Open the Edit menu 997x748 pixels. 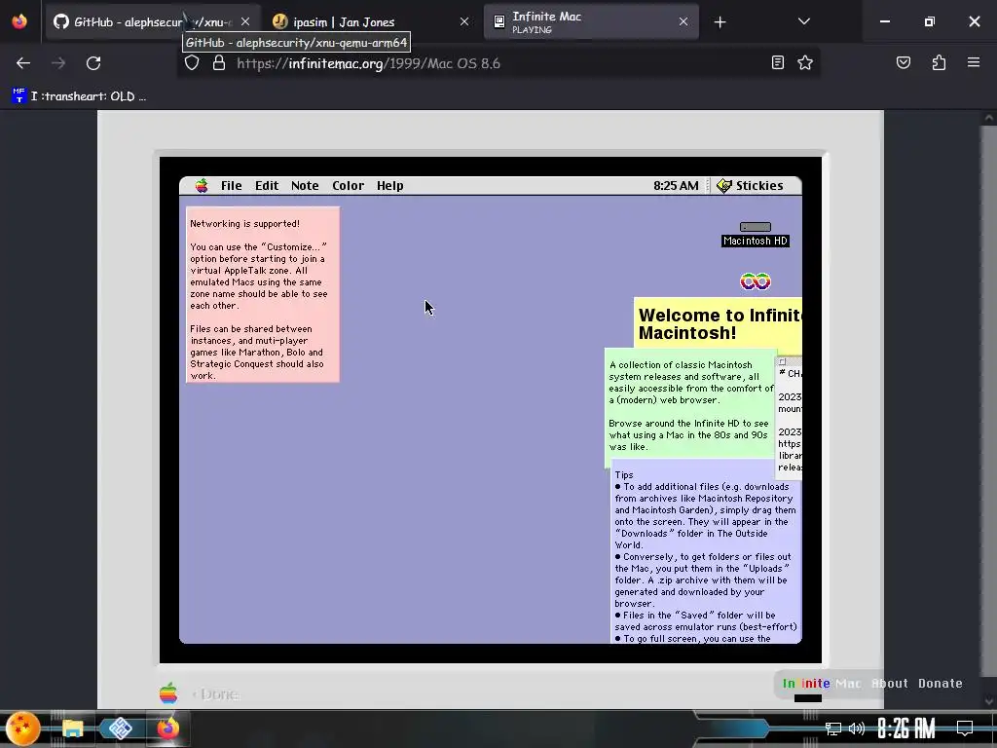pos(267,186)
